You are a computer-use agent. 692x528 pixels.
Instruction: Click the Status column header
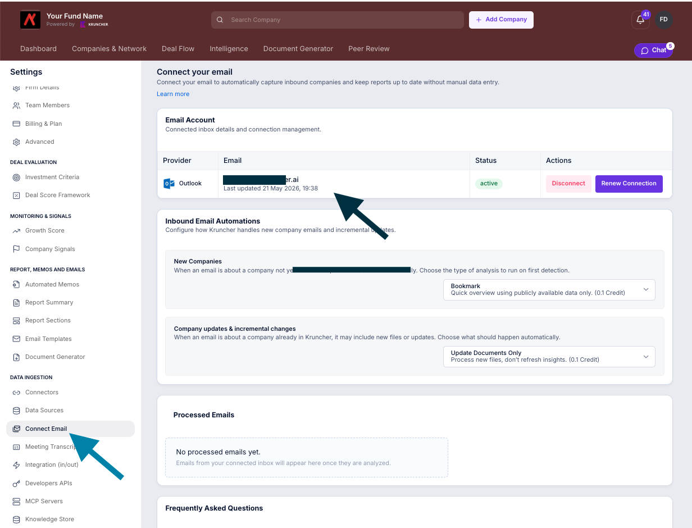(x=486, y=161)
